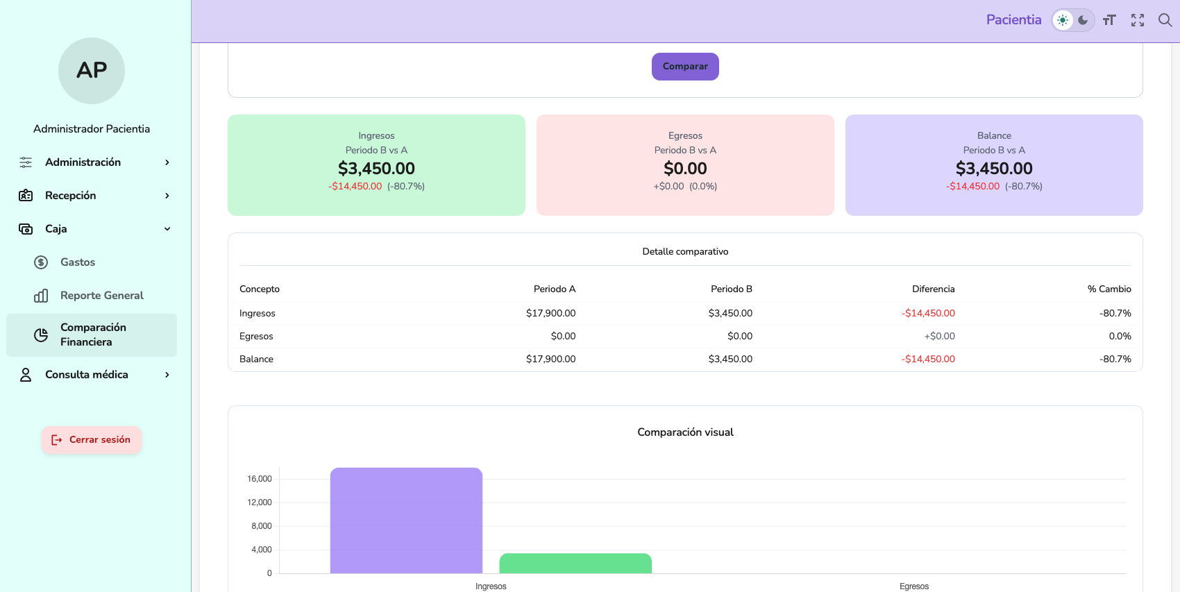The width and height of the screenshot is (1180, 592).
Task: Click the Cerrar sesión button
Action: click(x=91, y=440)
